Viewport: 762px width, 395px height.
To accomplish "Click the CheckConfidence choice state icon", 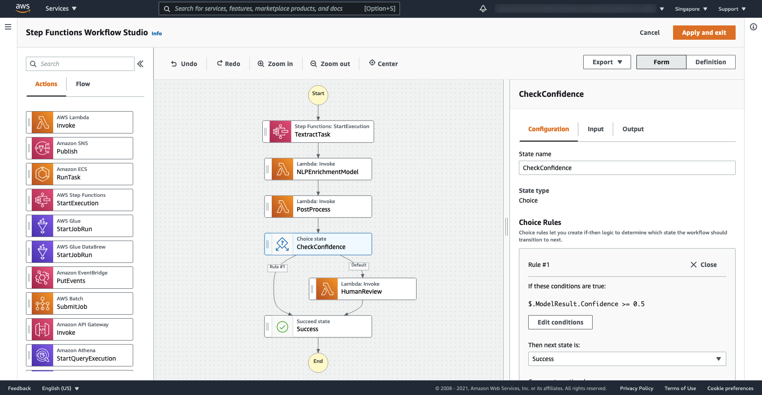I will tap(282, 244).
